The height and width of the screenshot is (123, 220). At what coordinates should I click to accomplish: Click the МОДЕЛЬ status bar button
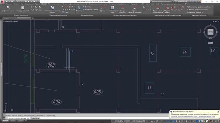point(139,121)
